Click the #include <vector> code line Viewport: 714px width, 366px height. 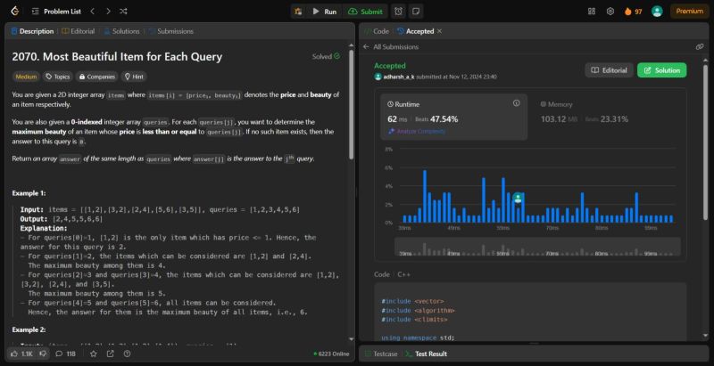tap(413, 301)
